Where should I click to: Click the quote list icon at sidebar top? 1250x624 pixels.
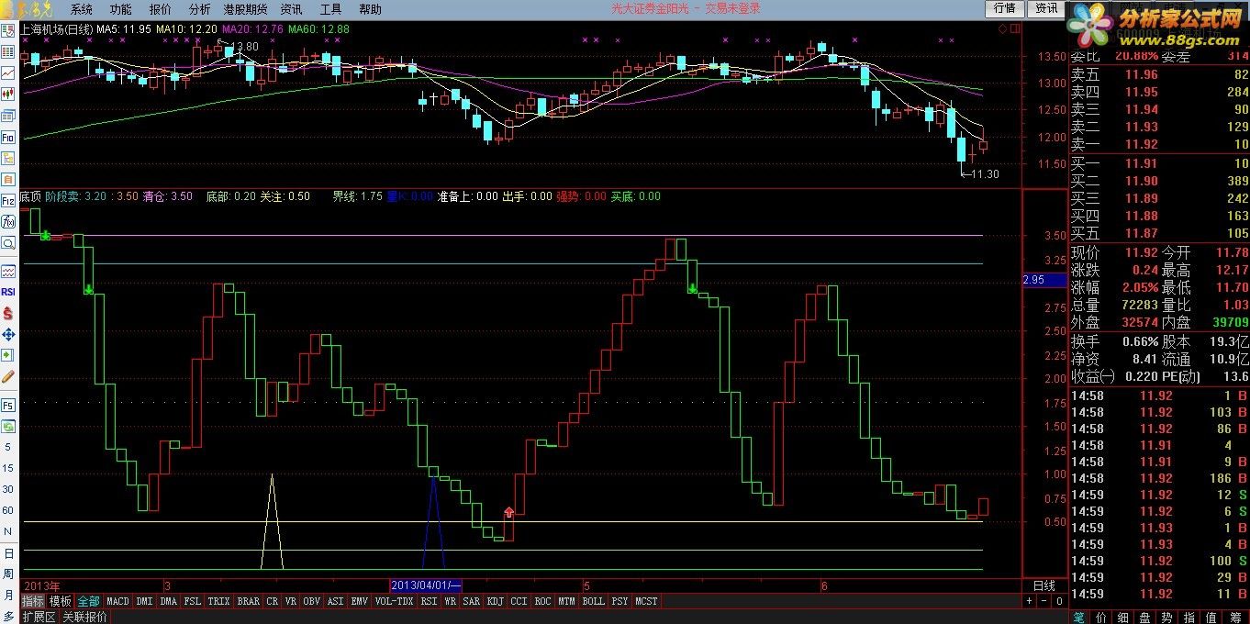tap(8, 30)
